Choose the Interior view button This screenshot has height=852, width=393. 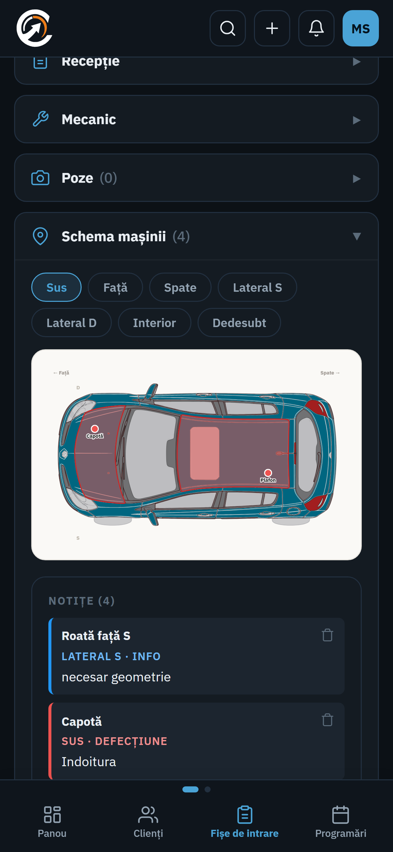(155, 323)
